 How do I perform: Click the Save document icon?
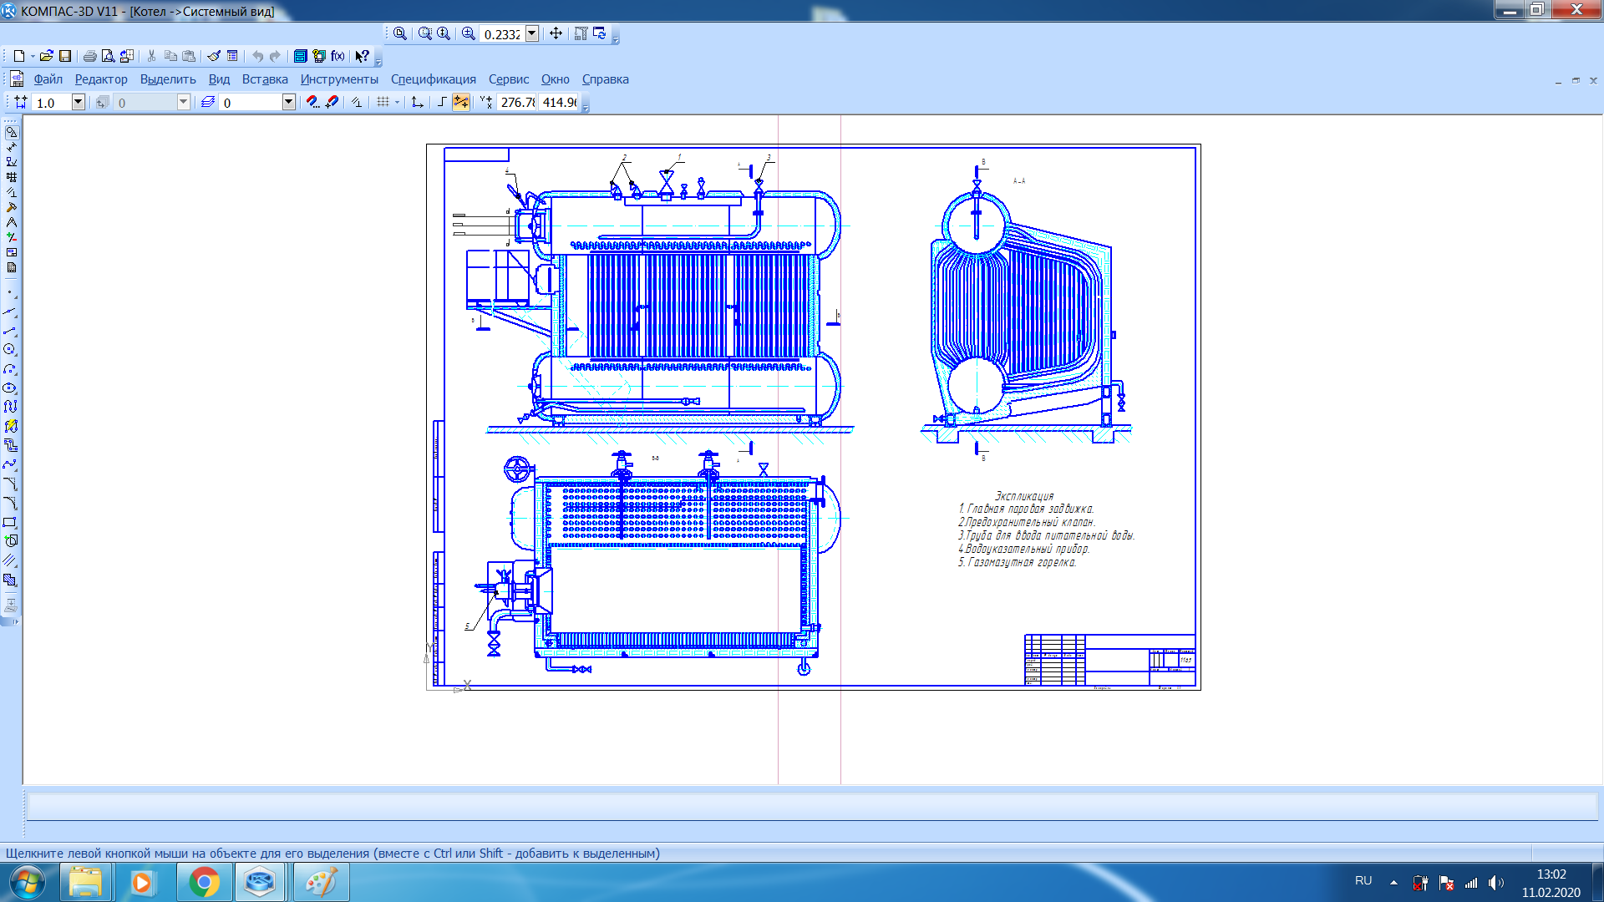[65, 56]
